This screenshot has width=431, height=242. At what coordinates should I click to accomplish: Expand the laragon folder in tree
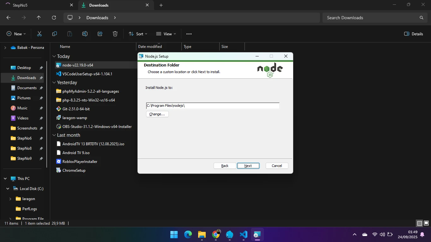pyautogui.click(x=10, y=199)
